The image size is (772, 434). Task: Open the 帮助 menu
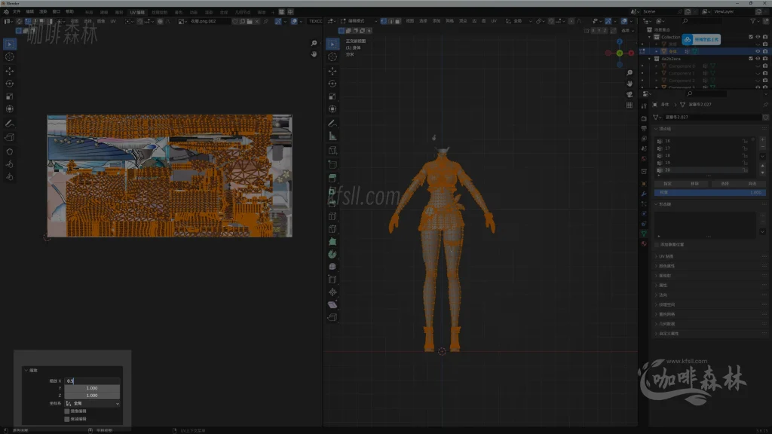click(69, 12)
